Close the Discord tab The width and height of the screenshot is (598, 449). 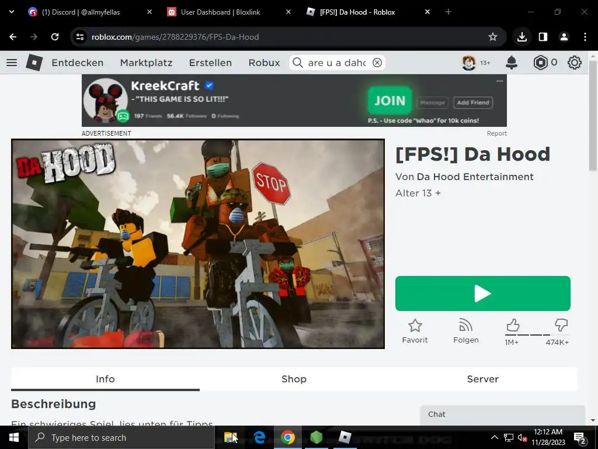click(149, 12)
